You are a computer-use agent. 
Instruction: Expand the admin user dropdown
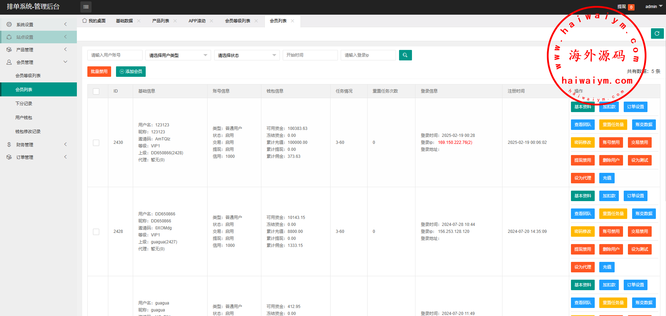(x=653, y=7)
